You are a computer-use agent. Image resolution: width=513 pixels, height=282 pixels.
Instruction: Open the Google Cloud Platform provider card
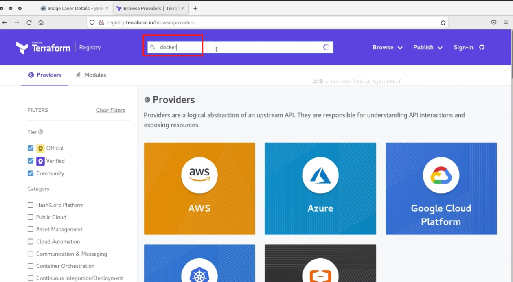click(x=441, y=188)
